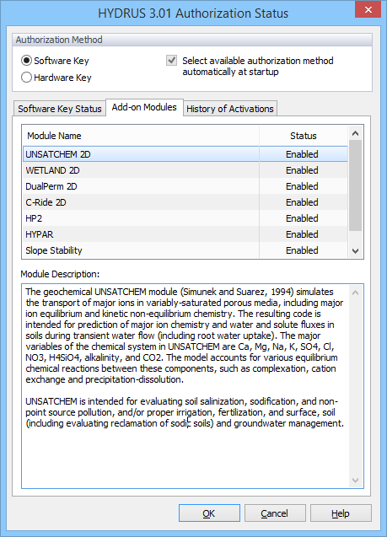Click module list scroll down arrow
The height and width of the screenshot is (537, 387).
click(356, 251)
